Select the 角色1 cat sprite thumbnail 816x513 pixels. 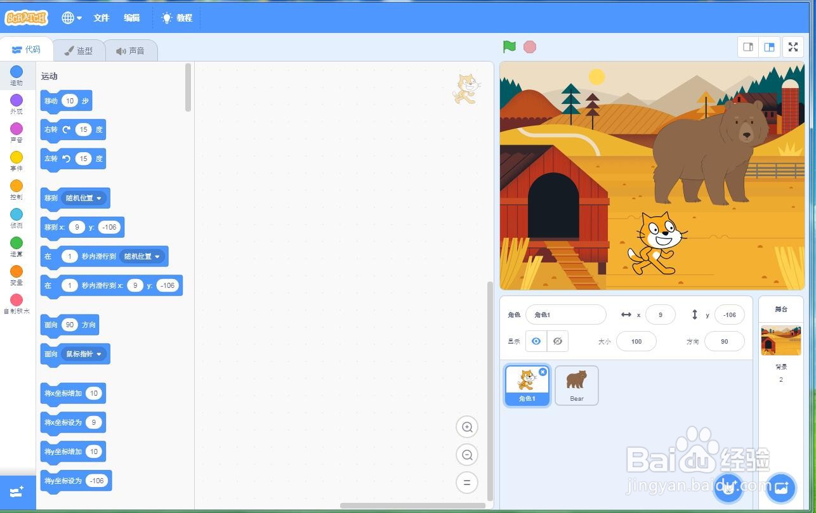(527, 386)
